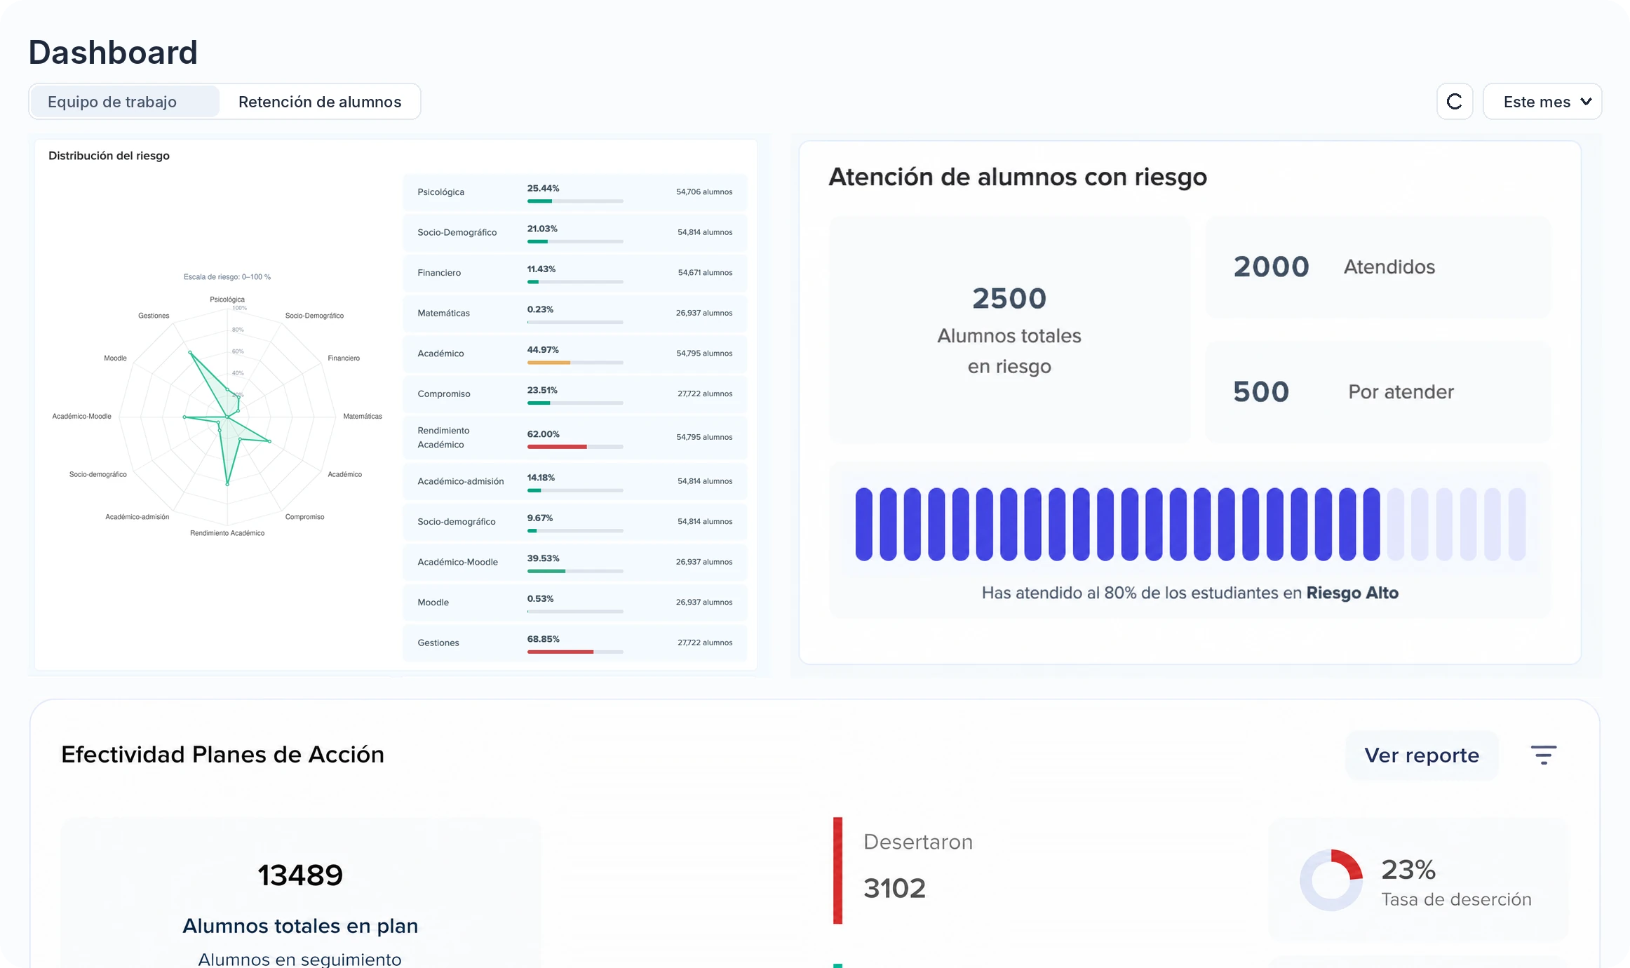The width and height of the screenshot is (1630, 968).
Task: Select the Académico-Moodle 39.53% row
Action: pos(575,562)
